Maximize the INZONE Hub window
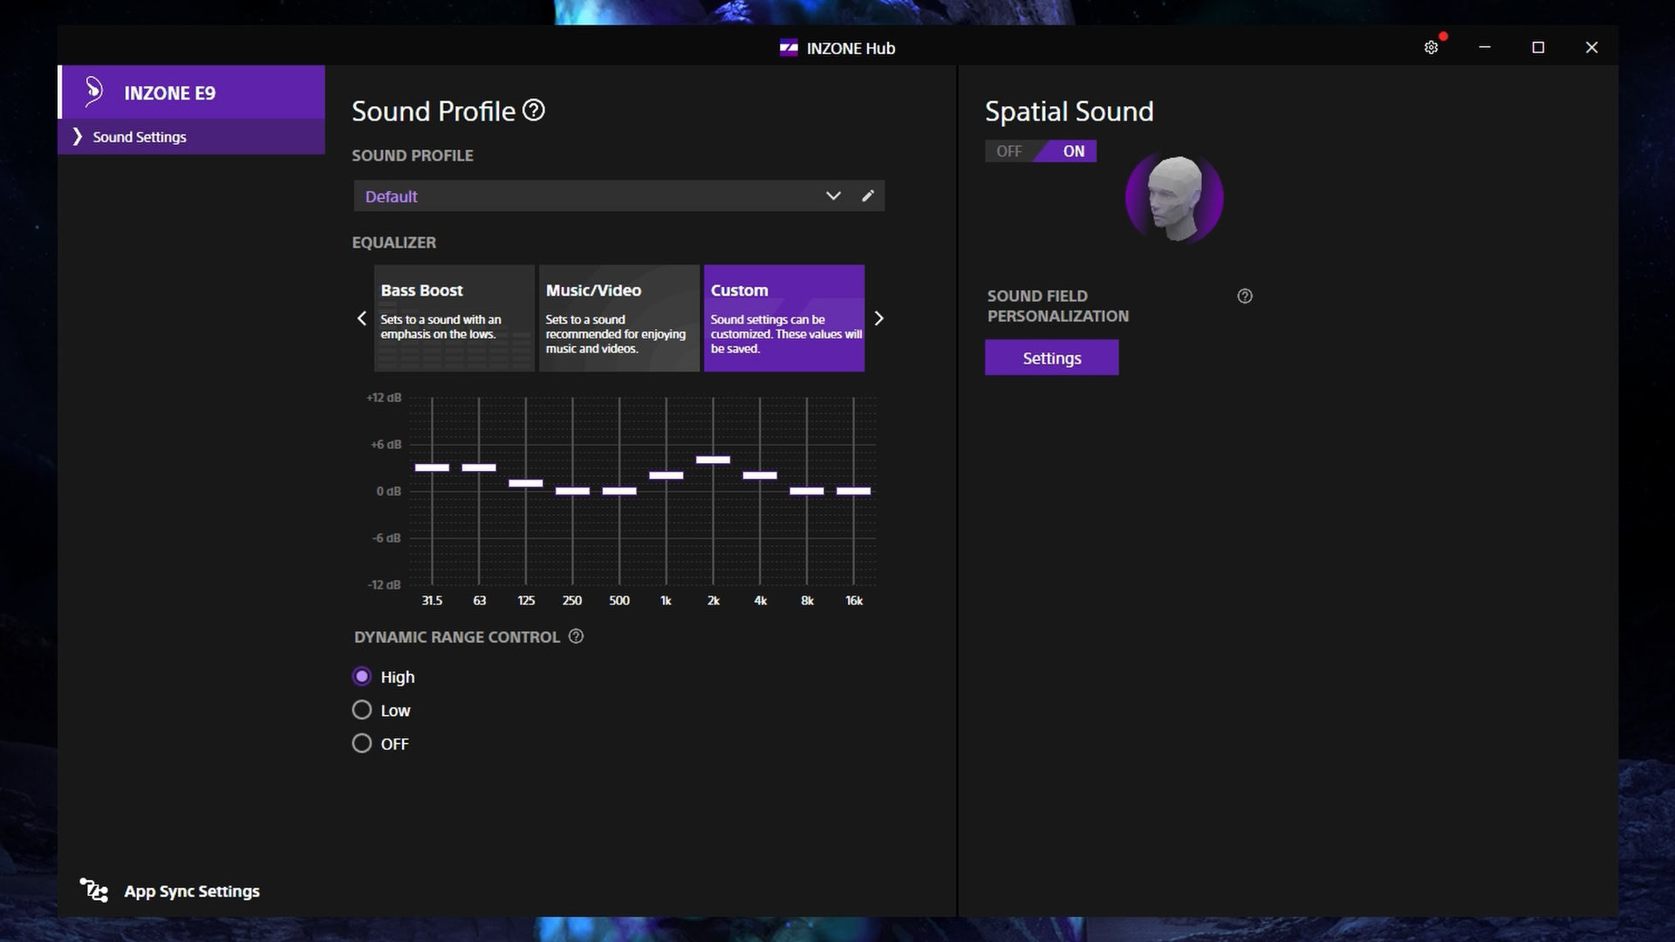Screen dimensions: 1675x942 (1538, 47)
